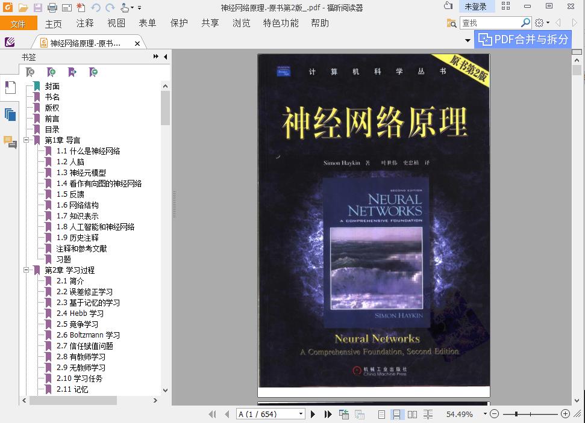The width and height of the screenshot is (585, 423).
Task: Click the next view icon in status bar
Action: pyautogui.click(x=360, y=414)
